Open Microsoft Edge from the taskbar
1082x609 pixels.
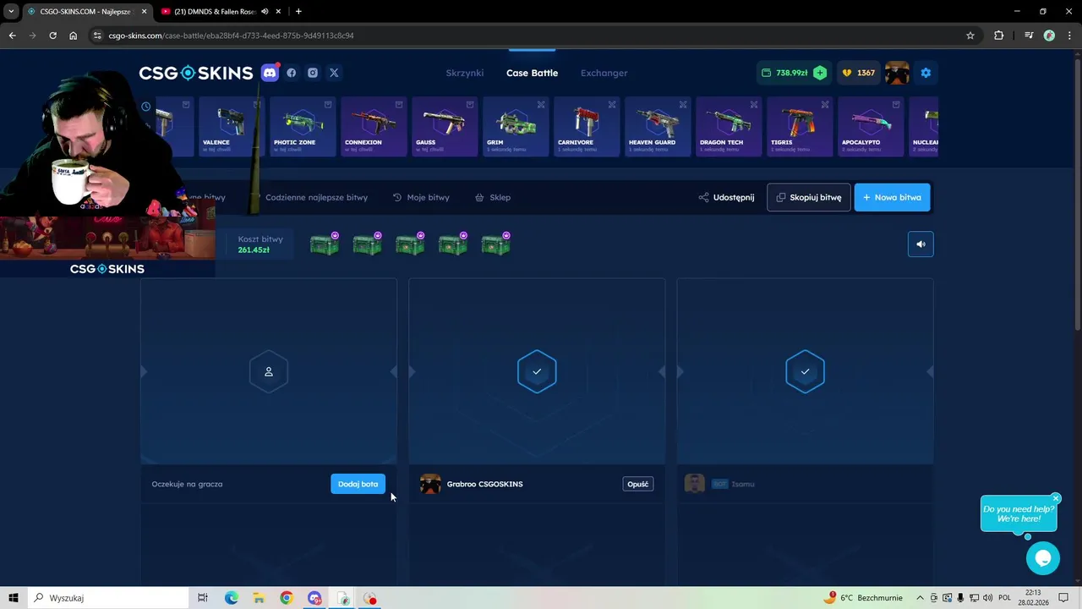tap(232, 598)
